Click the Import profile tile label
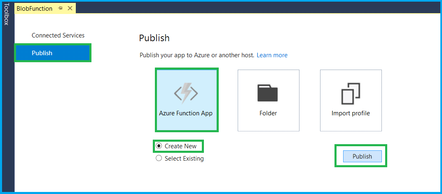The image size is (442, 194). click(351, 113)
